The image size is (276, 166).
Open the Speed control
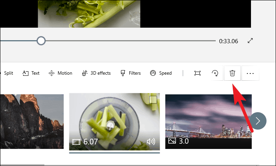click(161, 73)
